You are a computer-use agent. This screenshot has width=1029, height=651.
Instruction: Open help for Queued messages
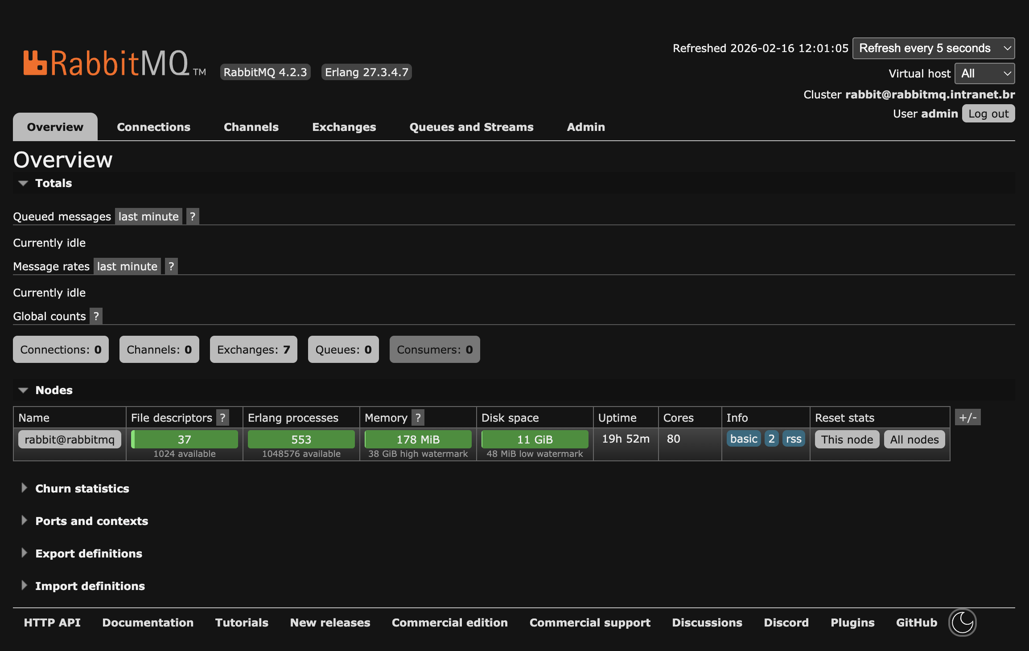click(x=193, y=217)
